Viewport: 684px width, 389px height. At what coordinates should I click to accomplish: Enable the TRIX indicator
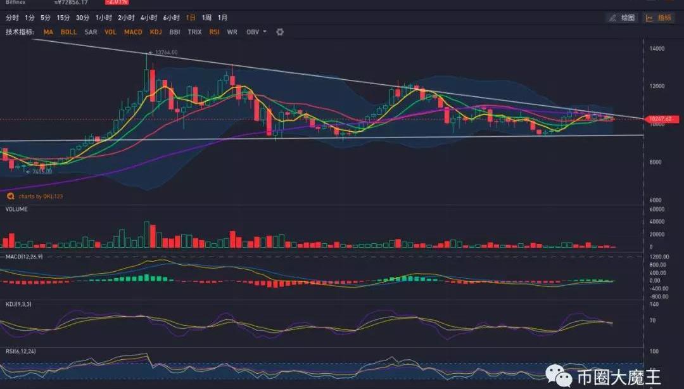point(194,32)
